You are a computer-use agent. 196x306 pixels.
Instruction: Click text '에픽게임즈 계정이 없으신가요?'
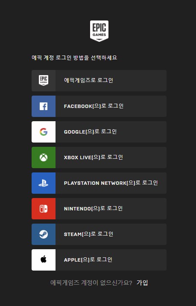(x=91, y=283)
